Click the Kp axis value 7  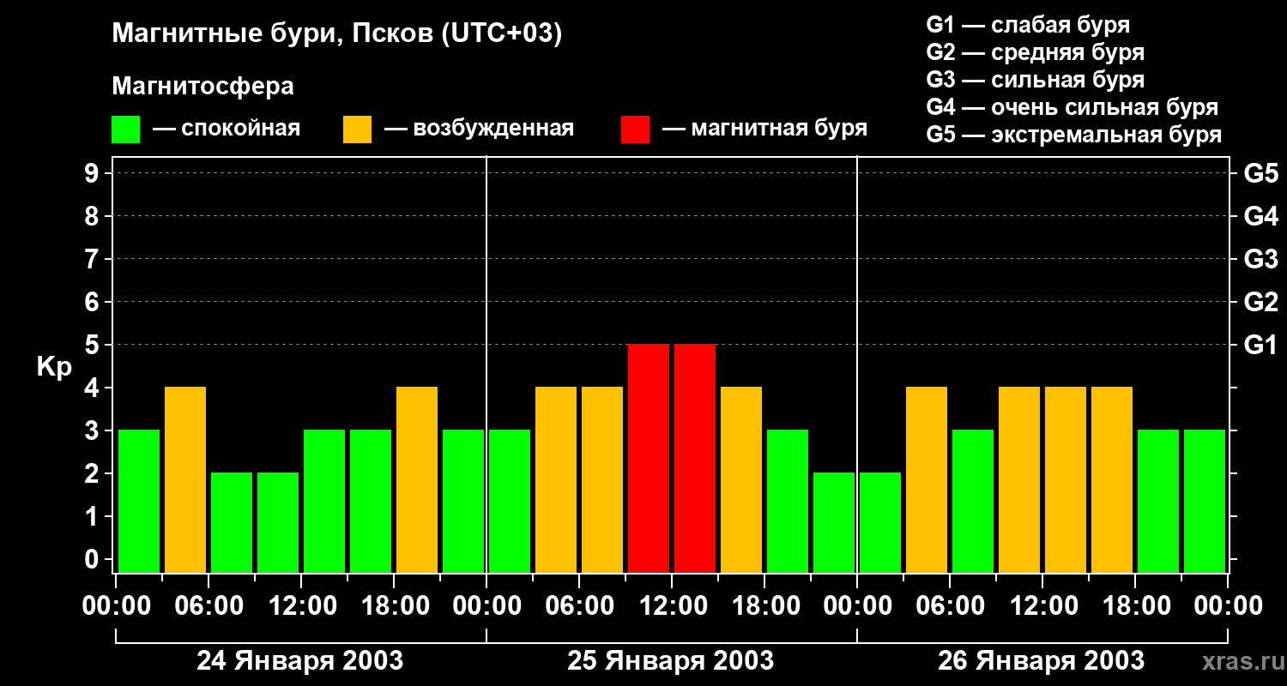pyautogui.click(x=94, y=259)
